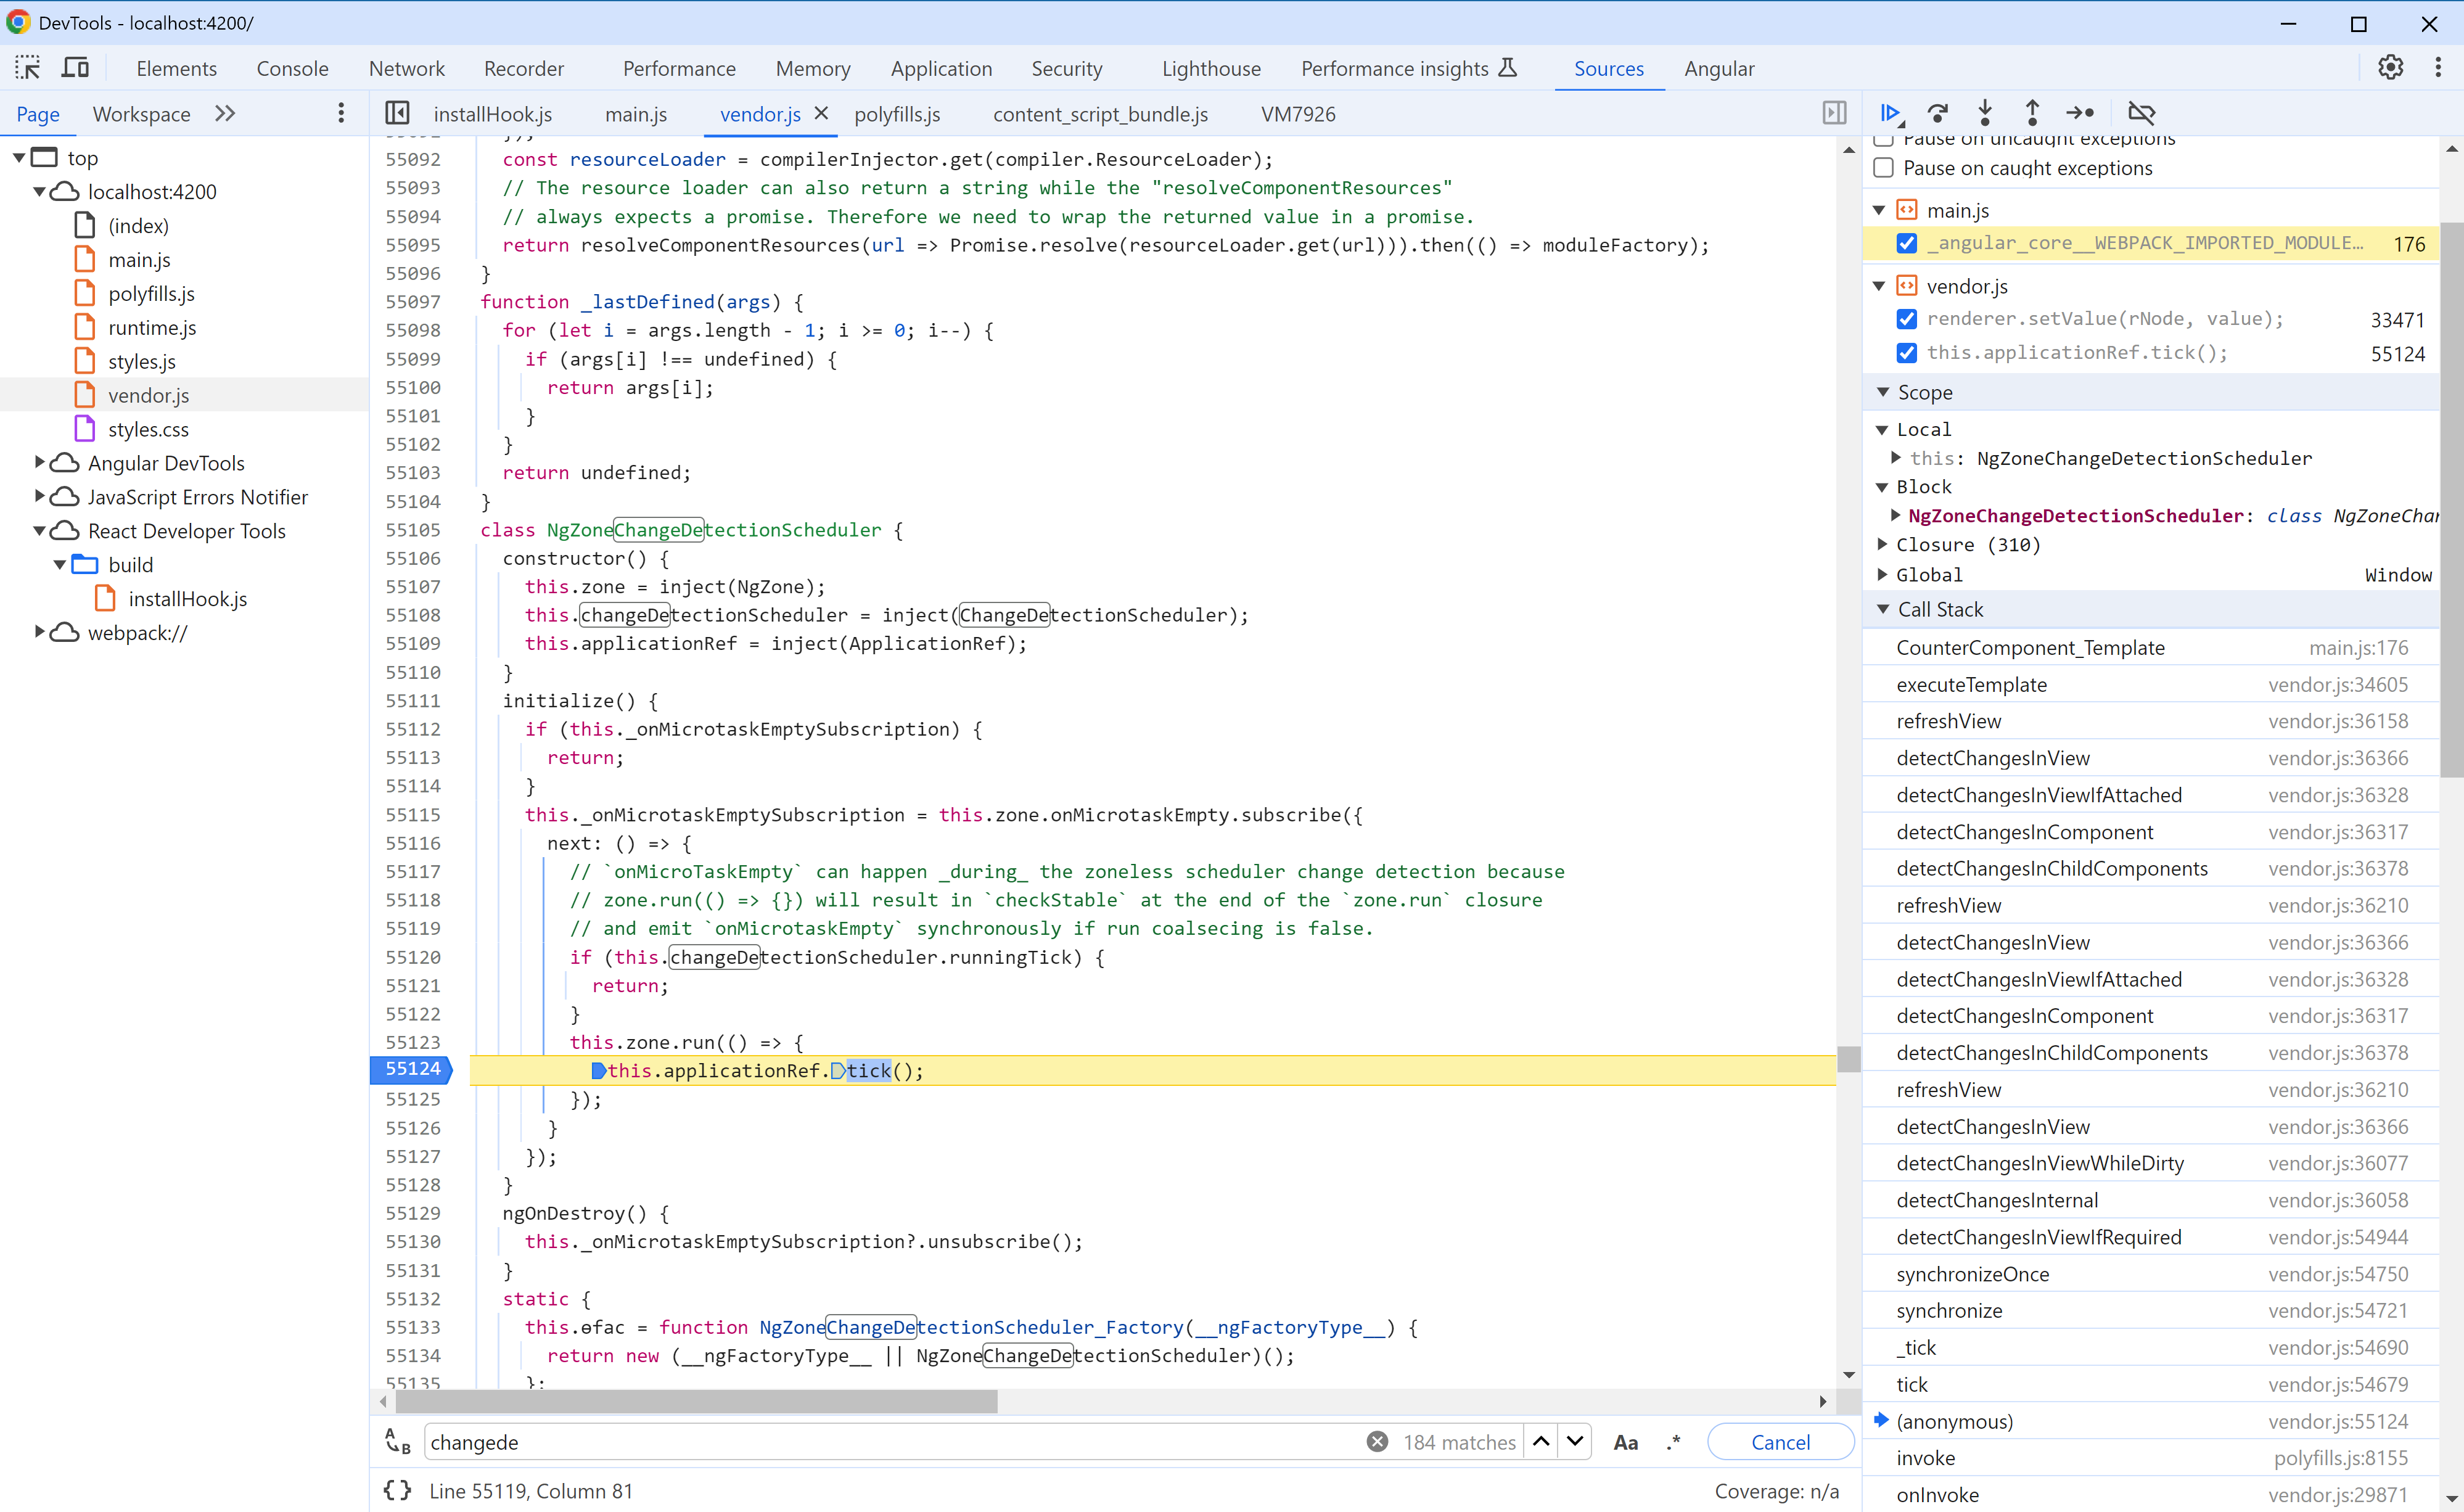Open the main.js editor tab
The image size is (2464, 1512).
click(x=636, y=114)
